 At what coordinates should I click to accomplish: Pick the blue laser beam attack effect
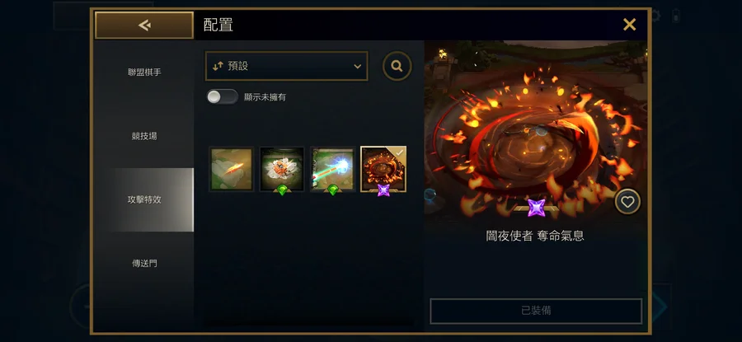(333, 169)
